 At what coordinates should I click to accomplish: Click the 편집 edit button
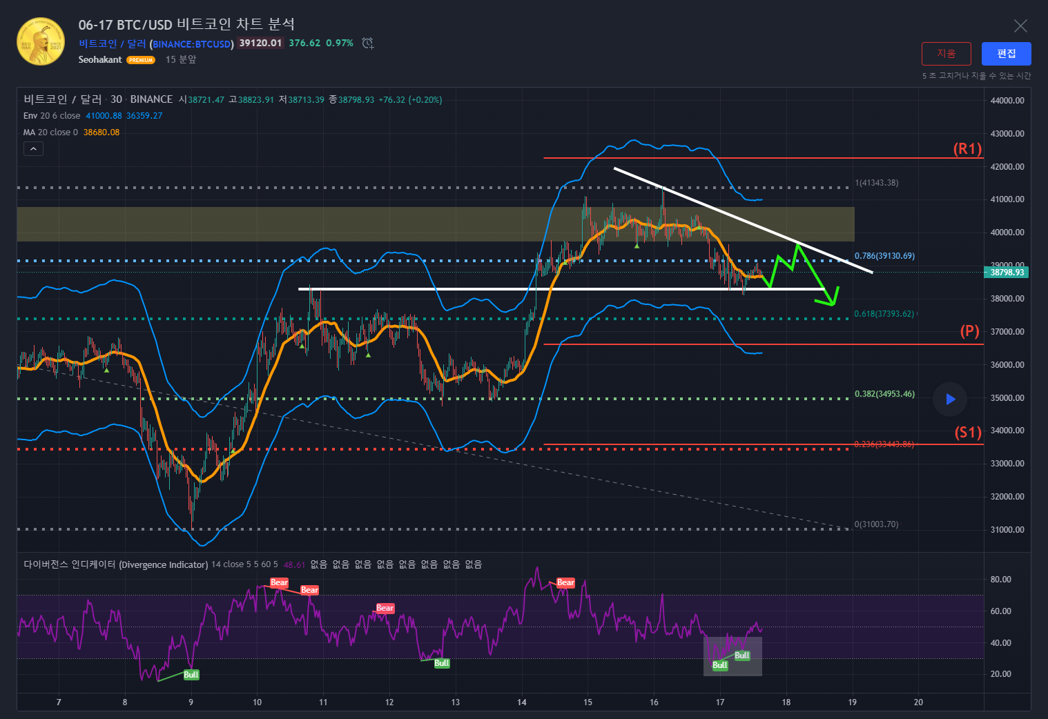[1006, 54]
